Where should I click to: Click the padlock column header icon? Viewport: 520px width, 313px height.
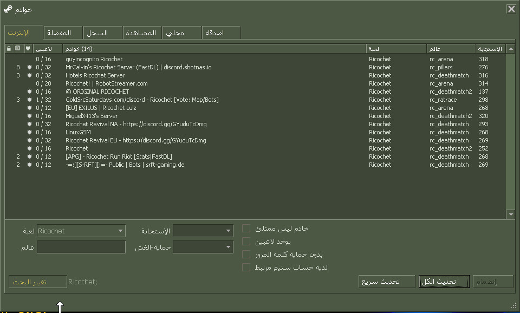(x=8, y=48)
